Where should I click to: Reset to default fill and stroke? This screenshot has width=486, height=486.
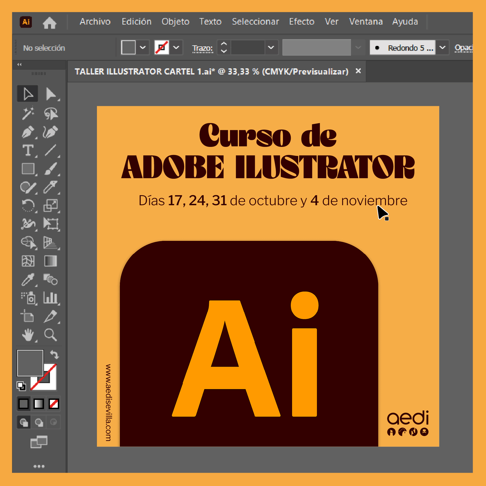pyautogui.click(x=21, y=386)
